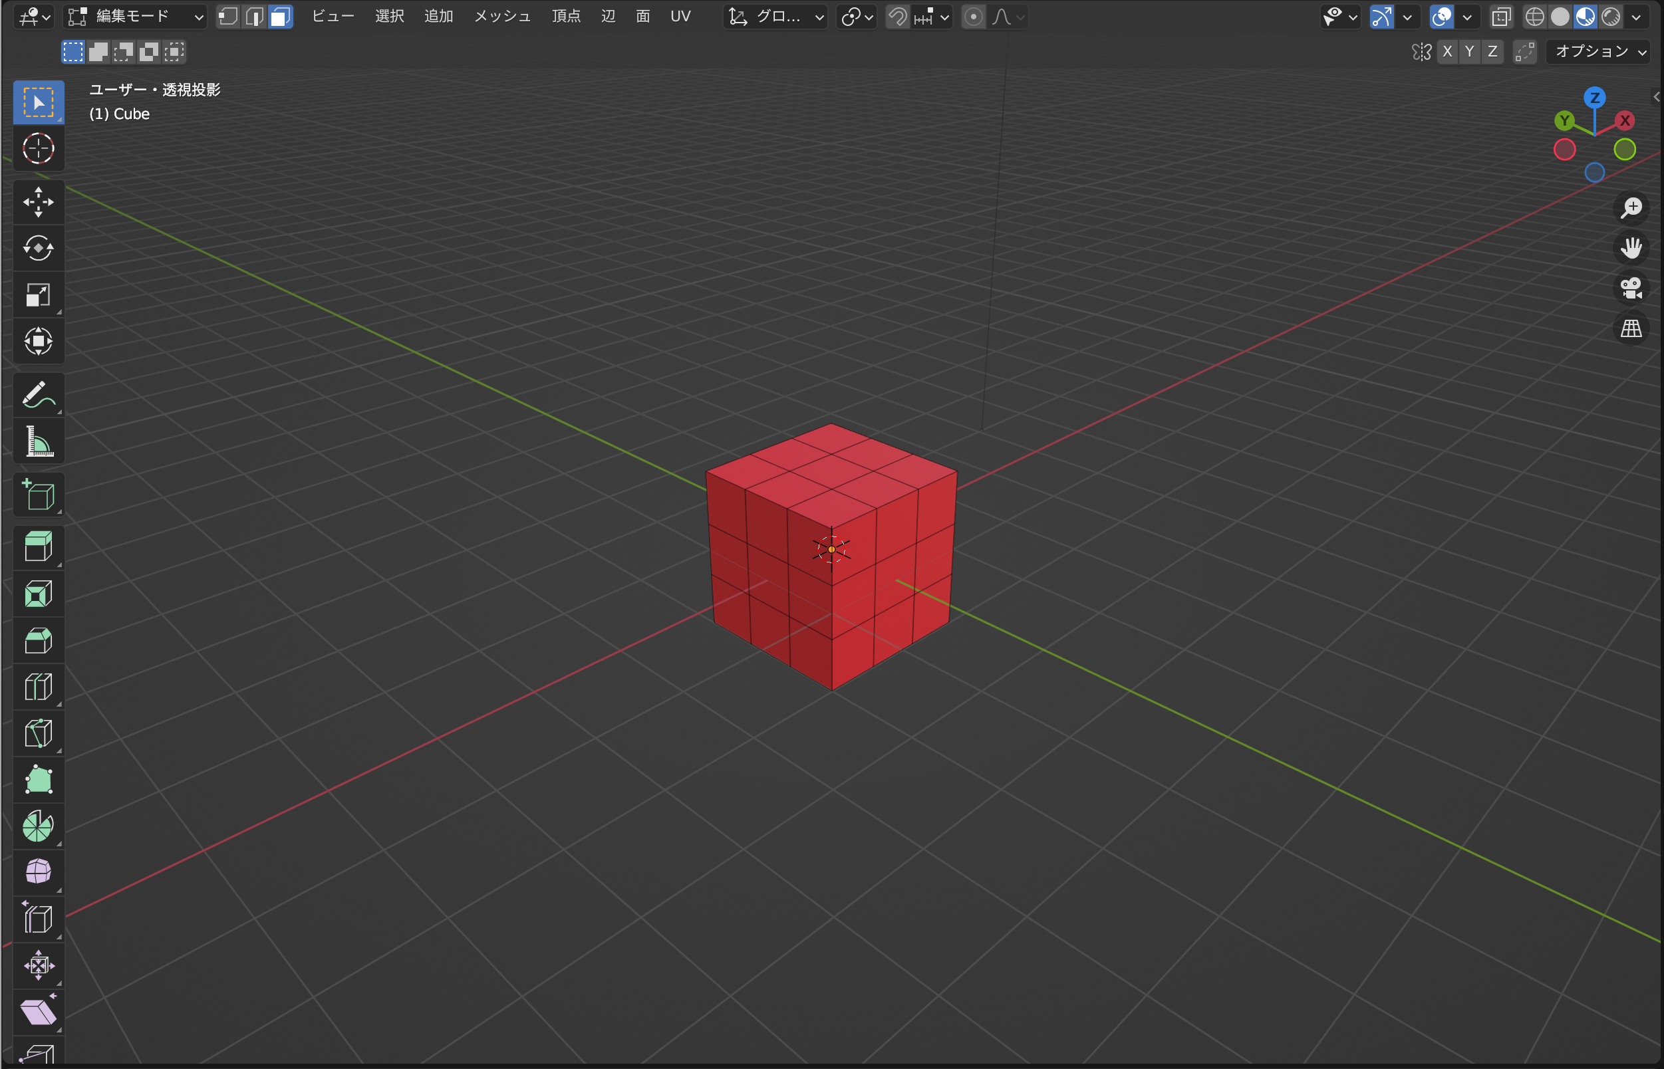Select the Edge Slide tool
The image size is (1664, 1069).
pyautogui.click(x=38, y=919)
